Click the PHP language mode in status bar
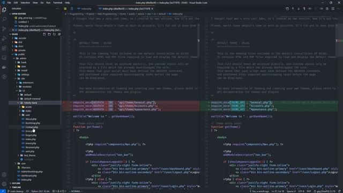 [309, 191]
